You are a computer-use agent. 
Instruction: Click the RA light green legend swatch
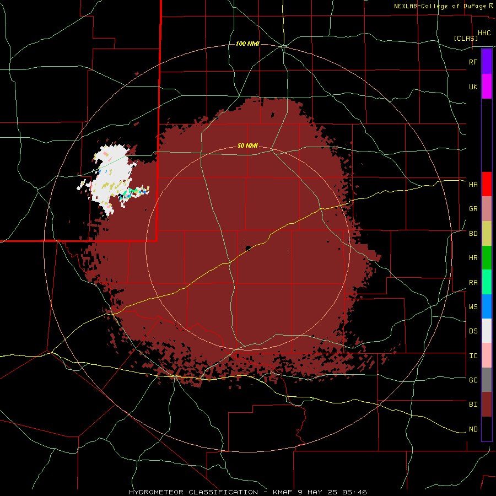tap(487, 282)
